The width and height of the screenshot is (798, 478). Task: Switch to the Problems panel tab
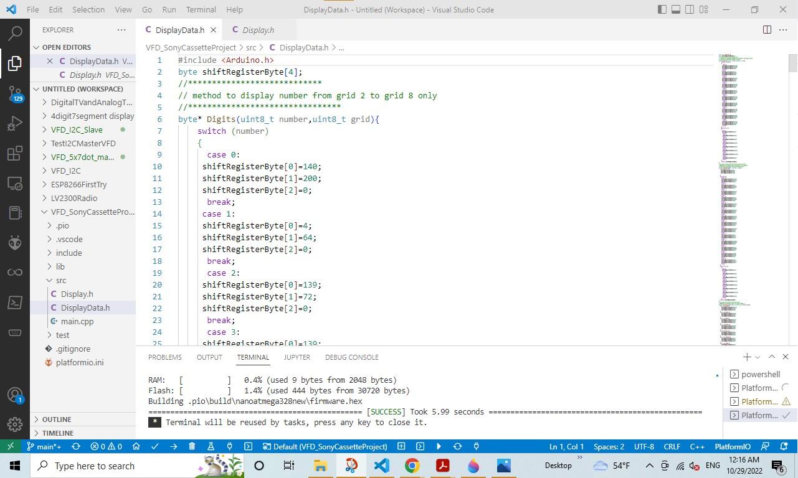165,357
